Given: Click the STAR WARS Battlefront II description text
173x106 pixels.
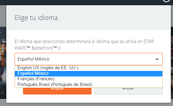Looking at the screenshot, I should tap(84, 45).
